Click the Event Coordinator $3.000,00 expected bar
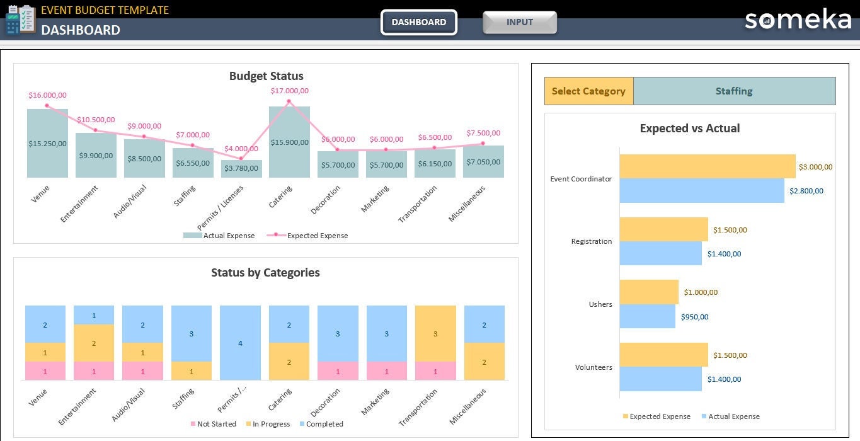The image size is (860, 441). (x=708, y=166)
